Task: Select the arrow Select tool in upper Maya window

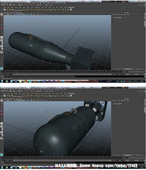Action: click(x=2, y=14)
